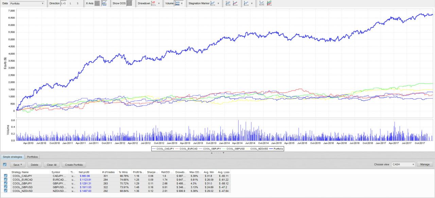Sort by the Net profit column header

tap(84, 172)
